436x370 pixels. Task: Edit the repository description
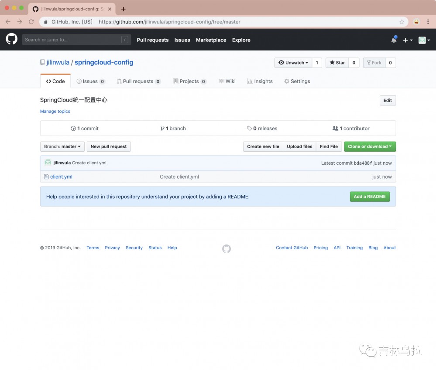pos(388,101)
